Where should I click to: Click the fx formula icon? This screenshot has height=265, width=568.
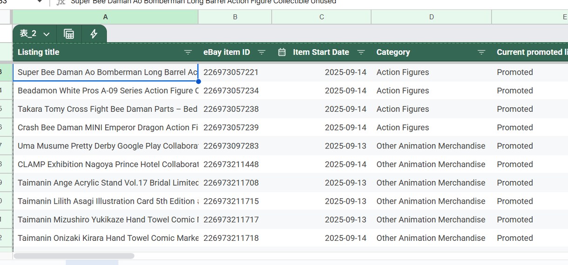(61, 2)
